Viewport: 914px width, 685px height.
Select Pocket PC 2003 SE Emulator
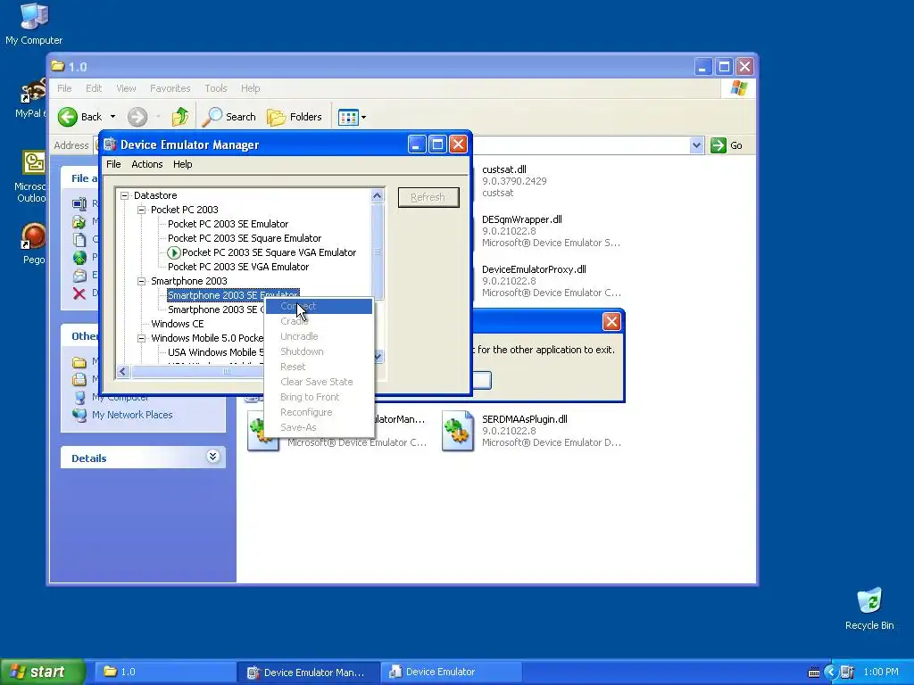tap(228, 224)
